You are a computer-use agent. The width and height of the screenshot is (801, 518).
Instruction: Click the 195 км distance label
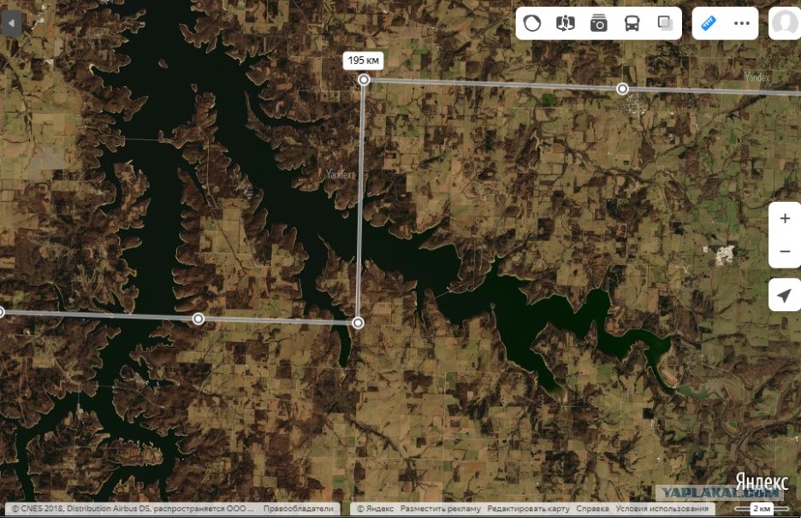363,61
